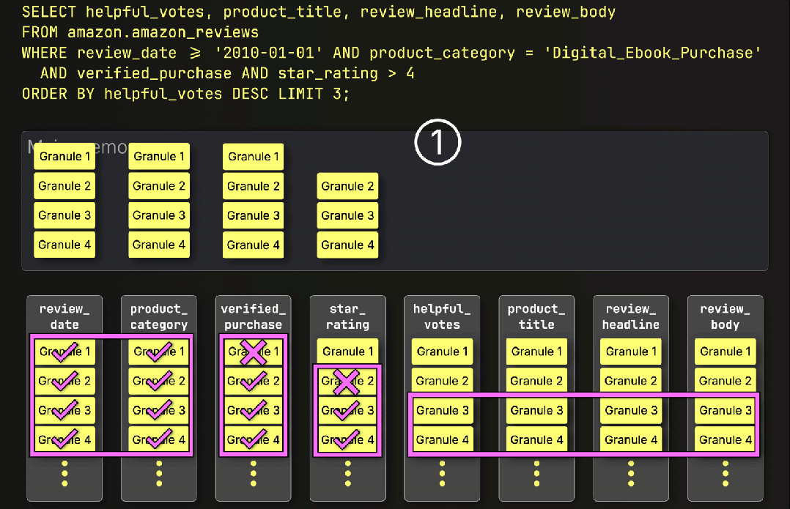Click the AND verified_purchase query line

[x=227, y=73]
